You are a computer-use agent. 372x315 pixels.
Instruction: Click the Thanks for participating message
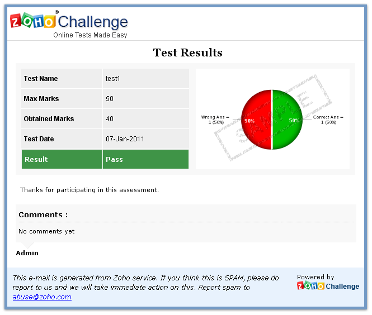90,190
